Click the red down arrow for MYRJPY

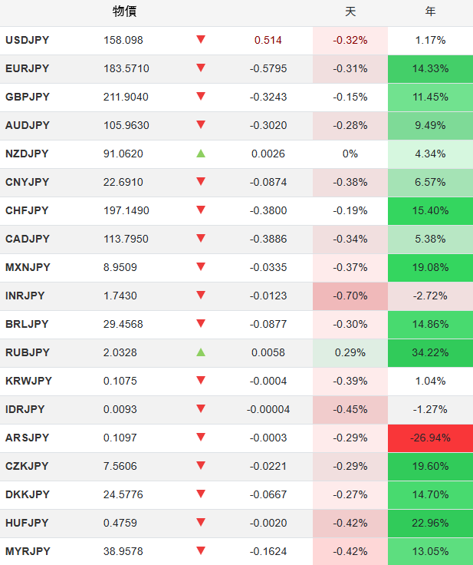201,551
